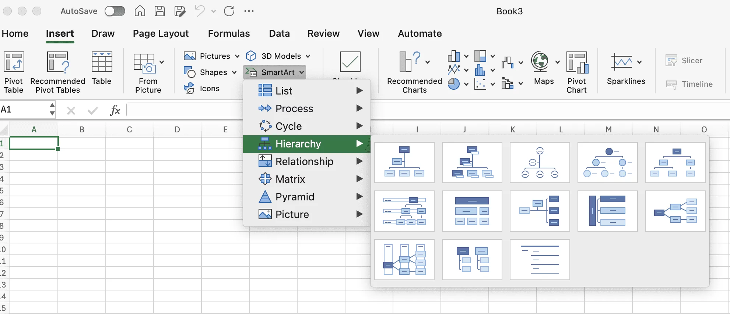Click the Checkbox control in ribbon
Image resolution: width=730 pixels, height=314 pixels.
point(350,62)
